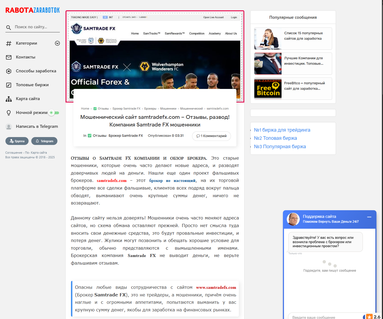Click the hexagon icon beside Способы заработка
The height and width of the screenshot is (319, 383).
pos(9,71)
